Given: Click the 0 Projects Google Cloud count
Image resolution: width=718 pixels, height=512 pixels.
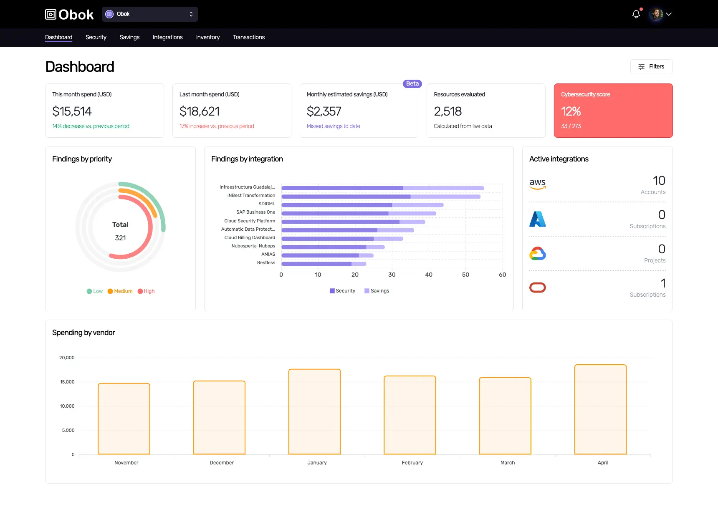Looking at the screenshot, I should point(655,253).
